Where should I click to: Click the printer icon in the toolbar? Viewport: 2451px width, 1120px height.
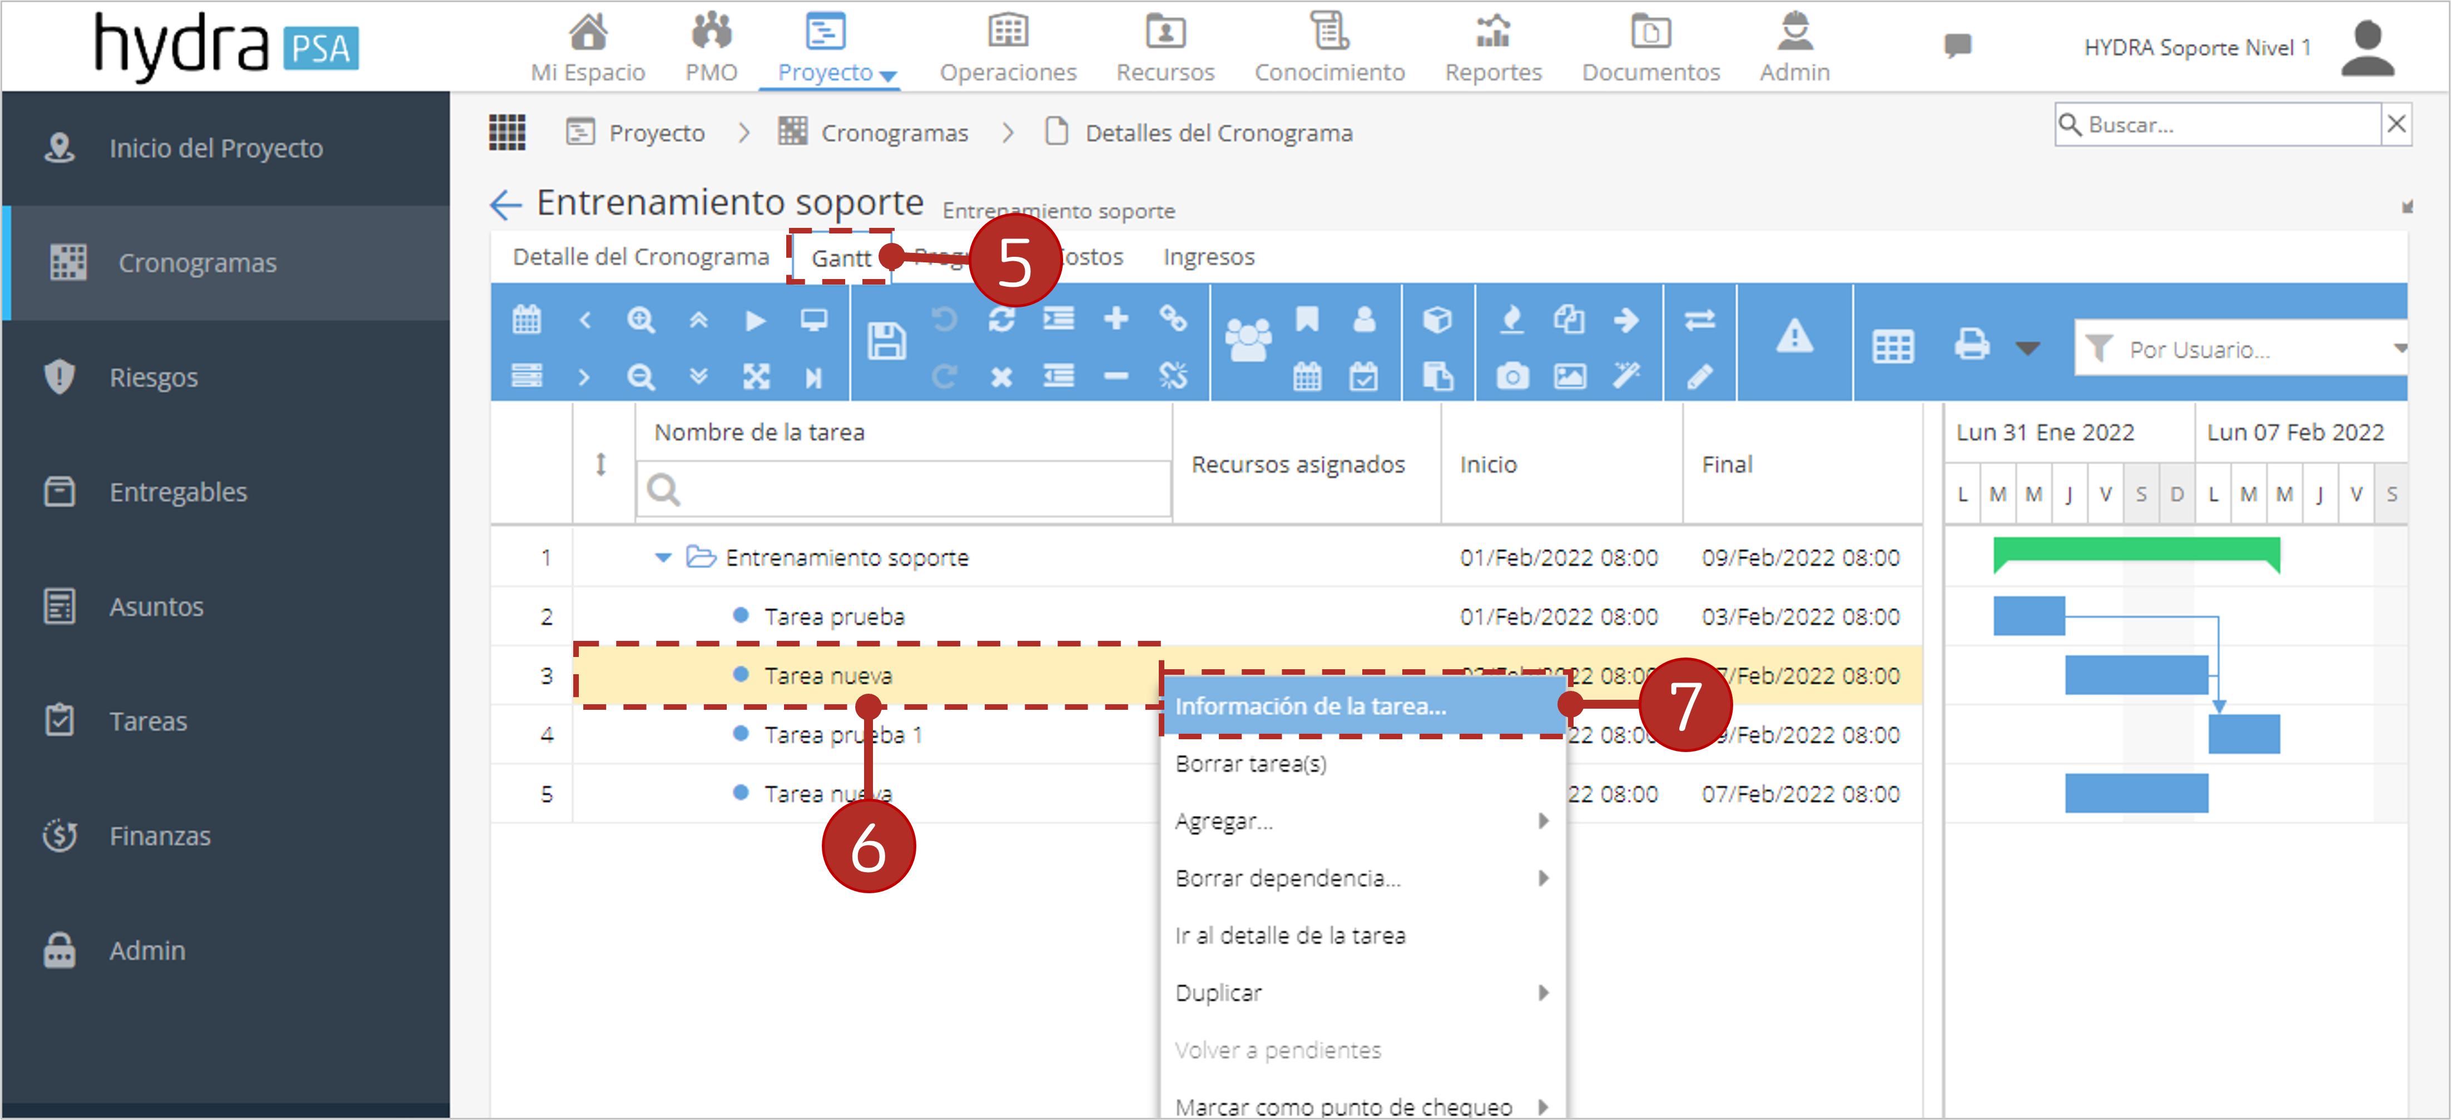pyautogui.click(x=1972, y=344)
